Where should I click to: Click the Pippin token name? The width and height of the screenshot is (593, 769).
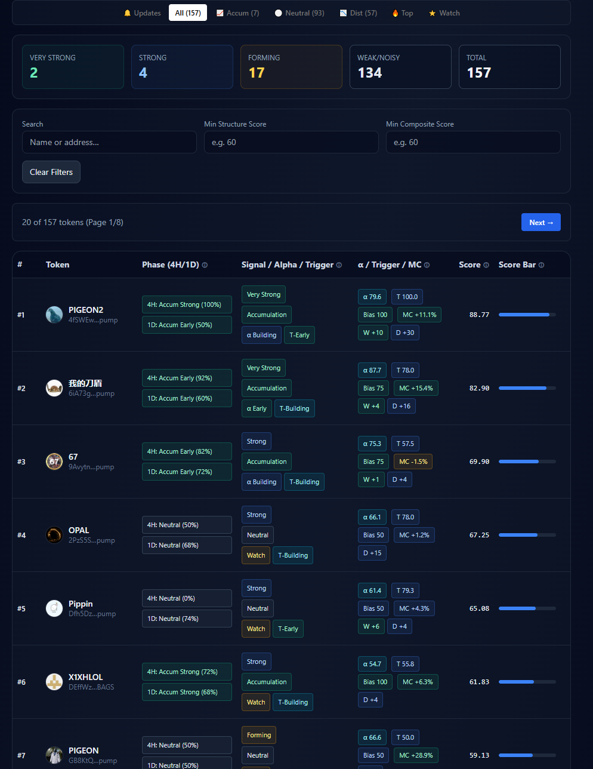tap(81, 604)
